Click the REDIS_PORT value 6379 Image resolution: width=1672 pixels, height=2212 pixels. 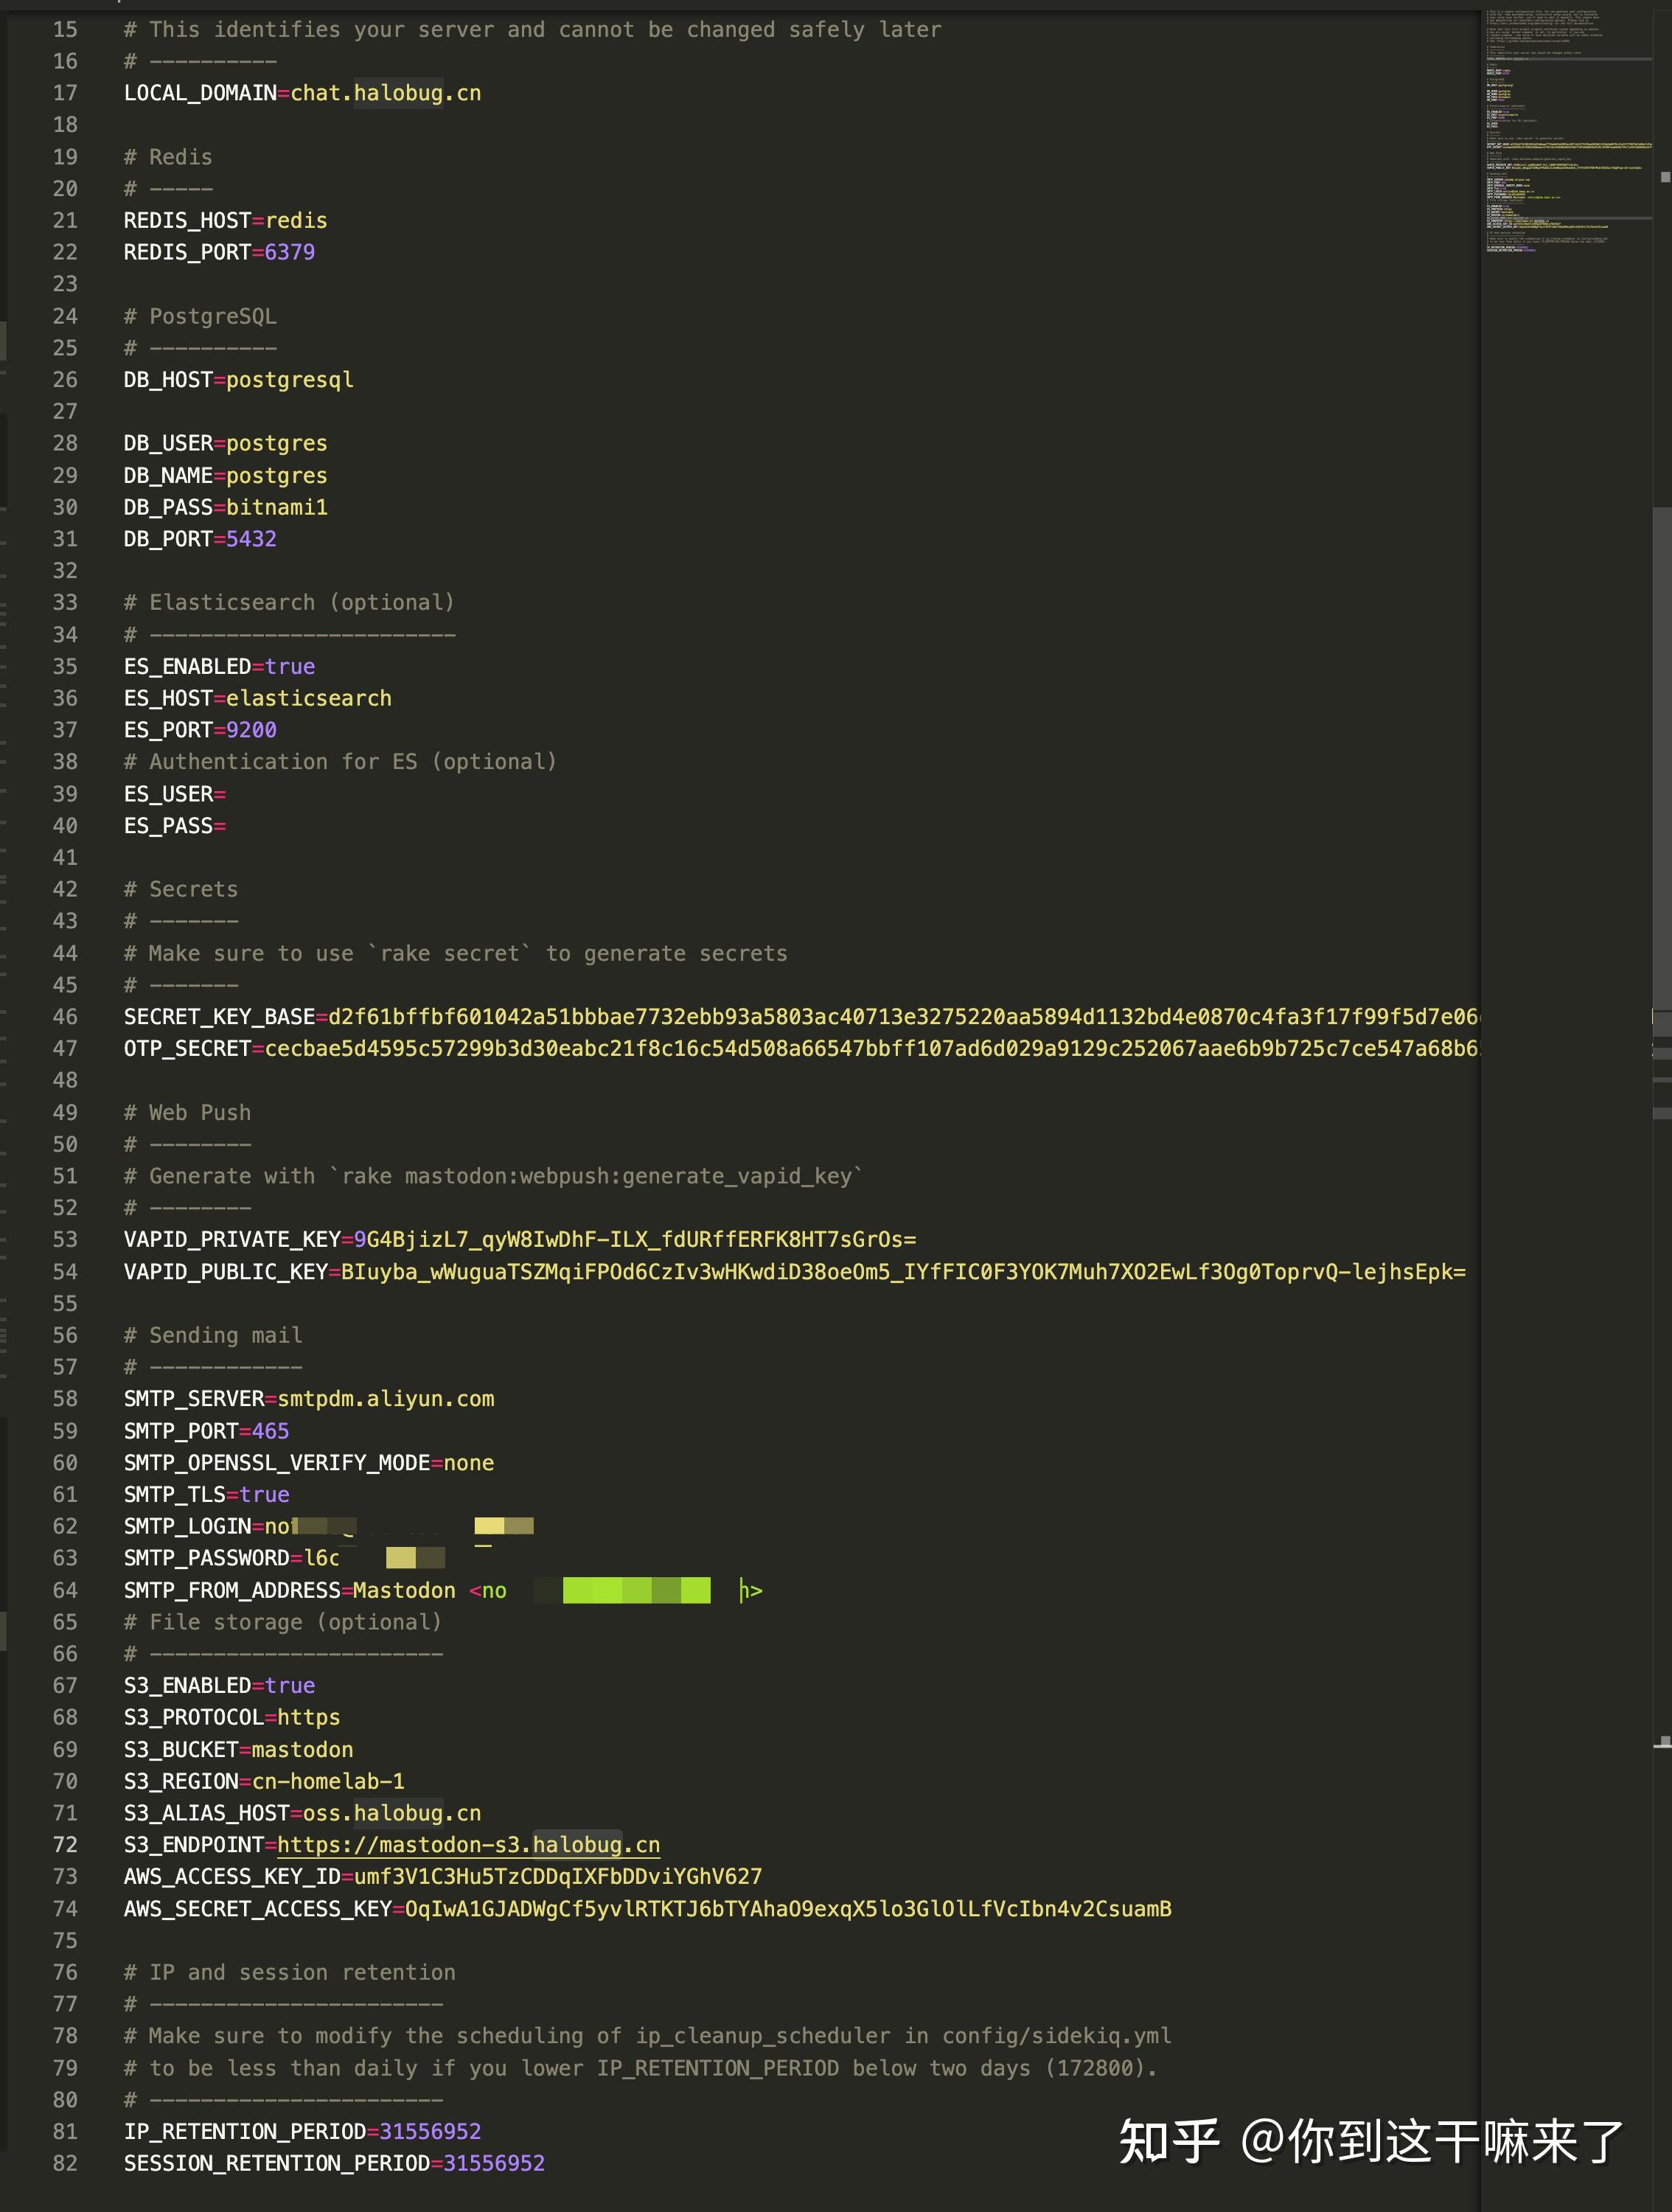click(x=290, y=252)
